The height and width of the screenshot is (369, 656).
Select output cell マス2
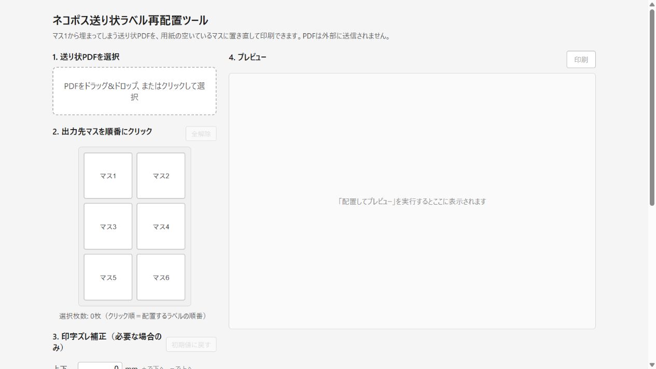tap(161, 176)
